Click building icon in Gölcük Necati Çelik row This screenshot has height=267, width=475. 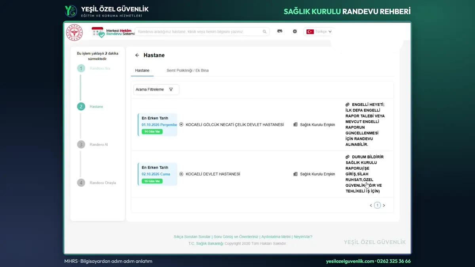pos(295,125)
